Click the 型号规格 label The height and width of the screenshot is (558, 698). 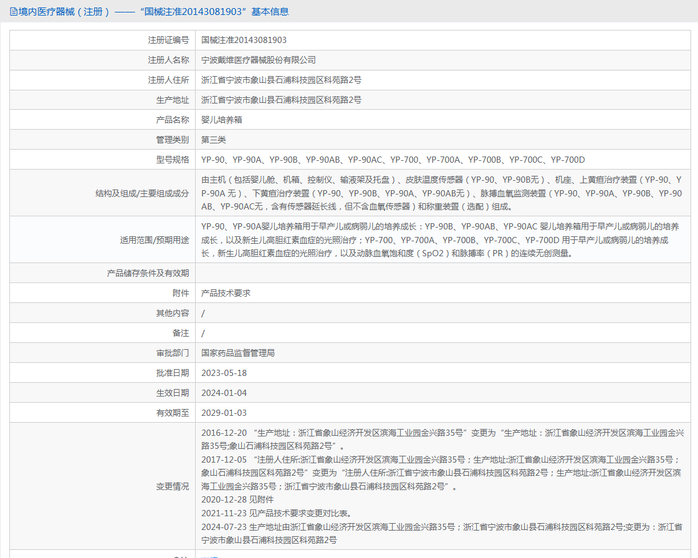pyautogui.click(x=172, y=160)
